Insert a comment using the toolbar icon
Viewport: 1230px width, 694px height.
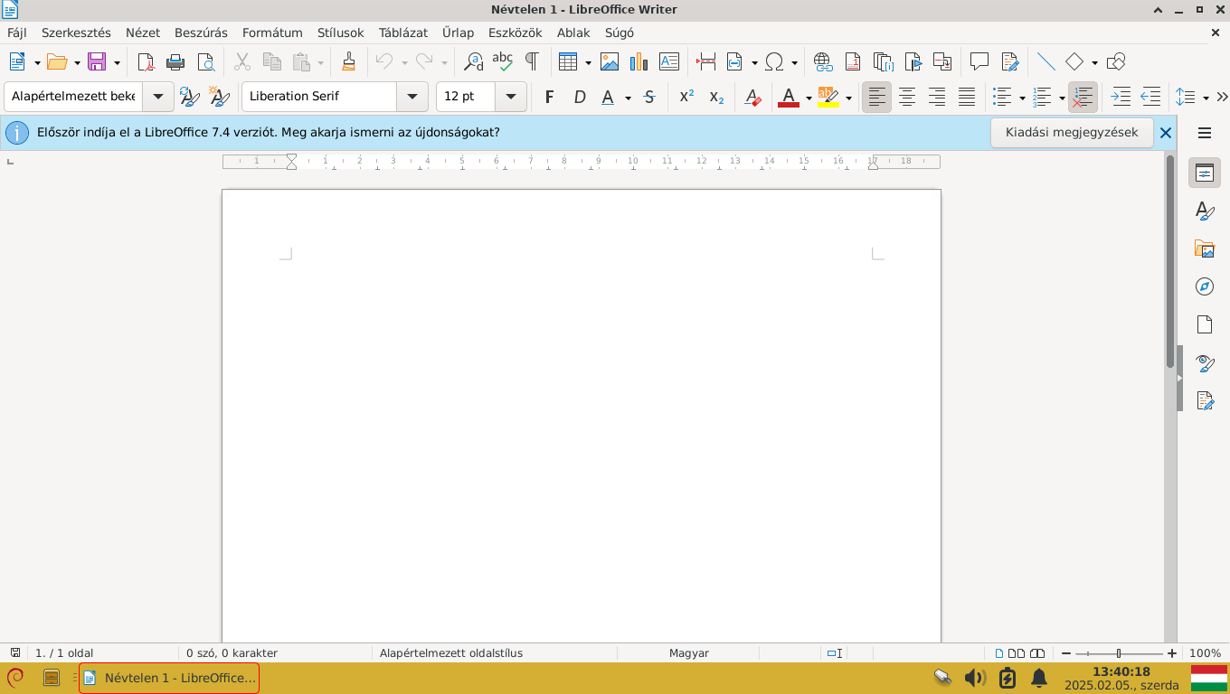pos(979,61)
